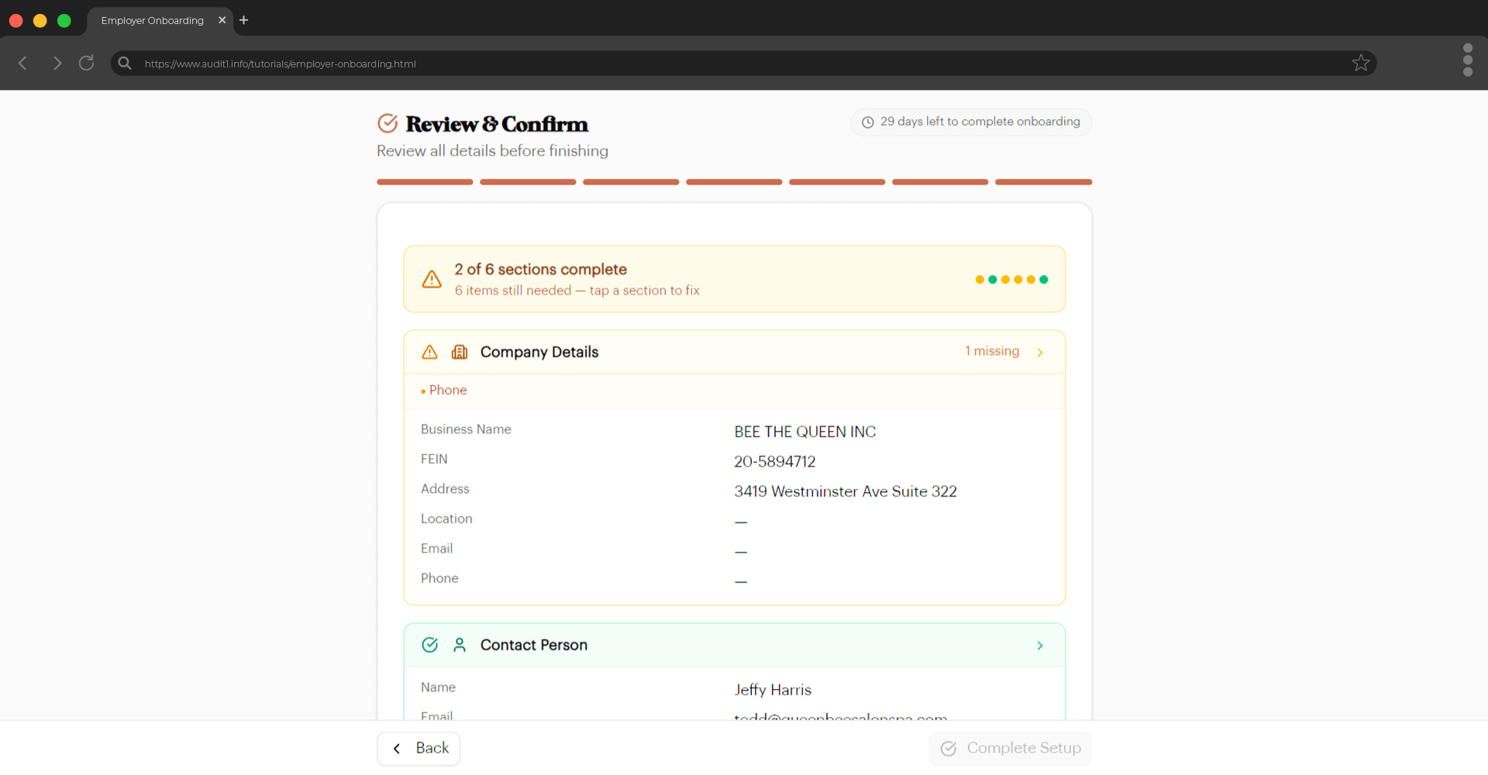The width and height of the screenshot is (1488, 775).
Task: Click the Back button at page bottom
Action: [418, 748]
